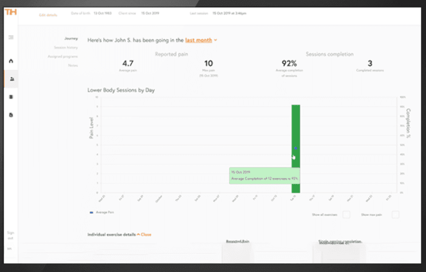Click the blue pain point on the chart
Image resolution: width=426 pixels, height=272 pixels.
pyautogui.click(x=295, y=148)
